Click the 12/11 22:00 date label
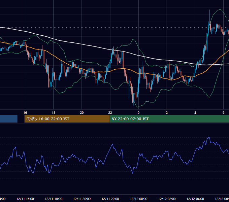This screenshot has height=202, width=229. (110, 199)
